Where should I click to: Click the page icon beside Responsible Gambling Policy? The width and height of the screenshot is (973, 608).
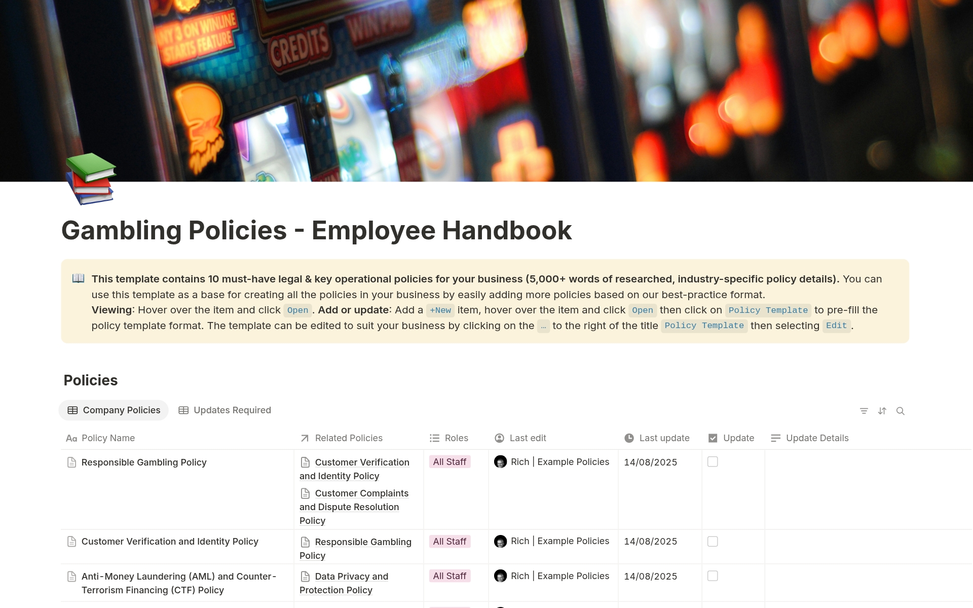pyautogui.click(x=72, y=462)
